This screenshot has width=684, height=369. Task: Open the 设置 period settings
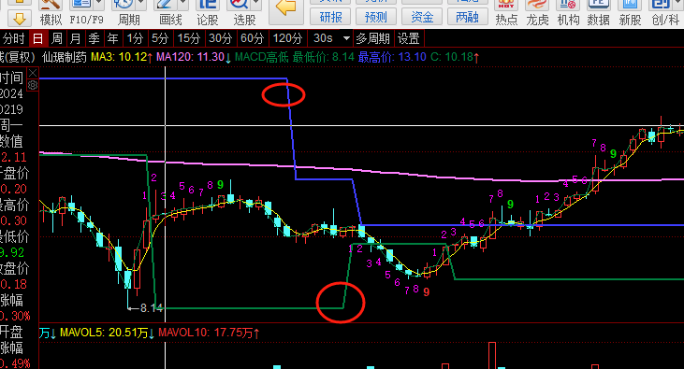(x=409, y=38)
